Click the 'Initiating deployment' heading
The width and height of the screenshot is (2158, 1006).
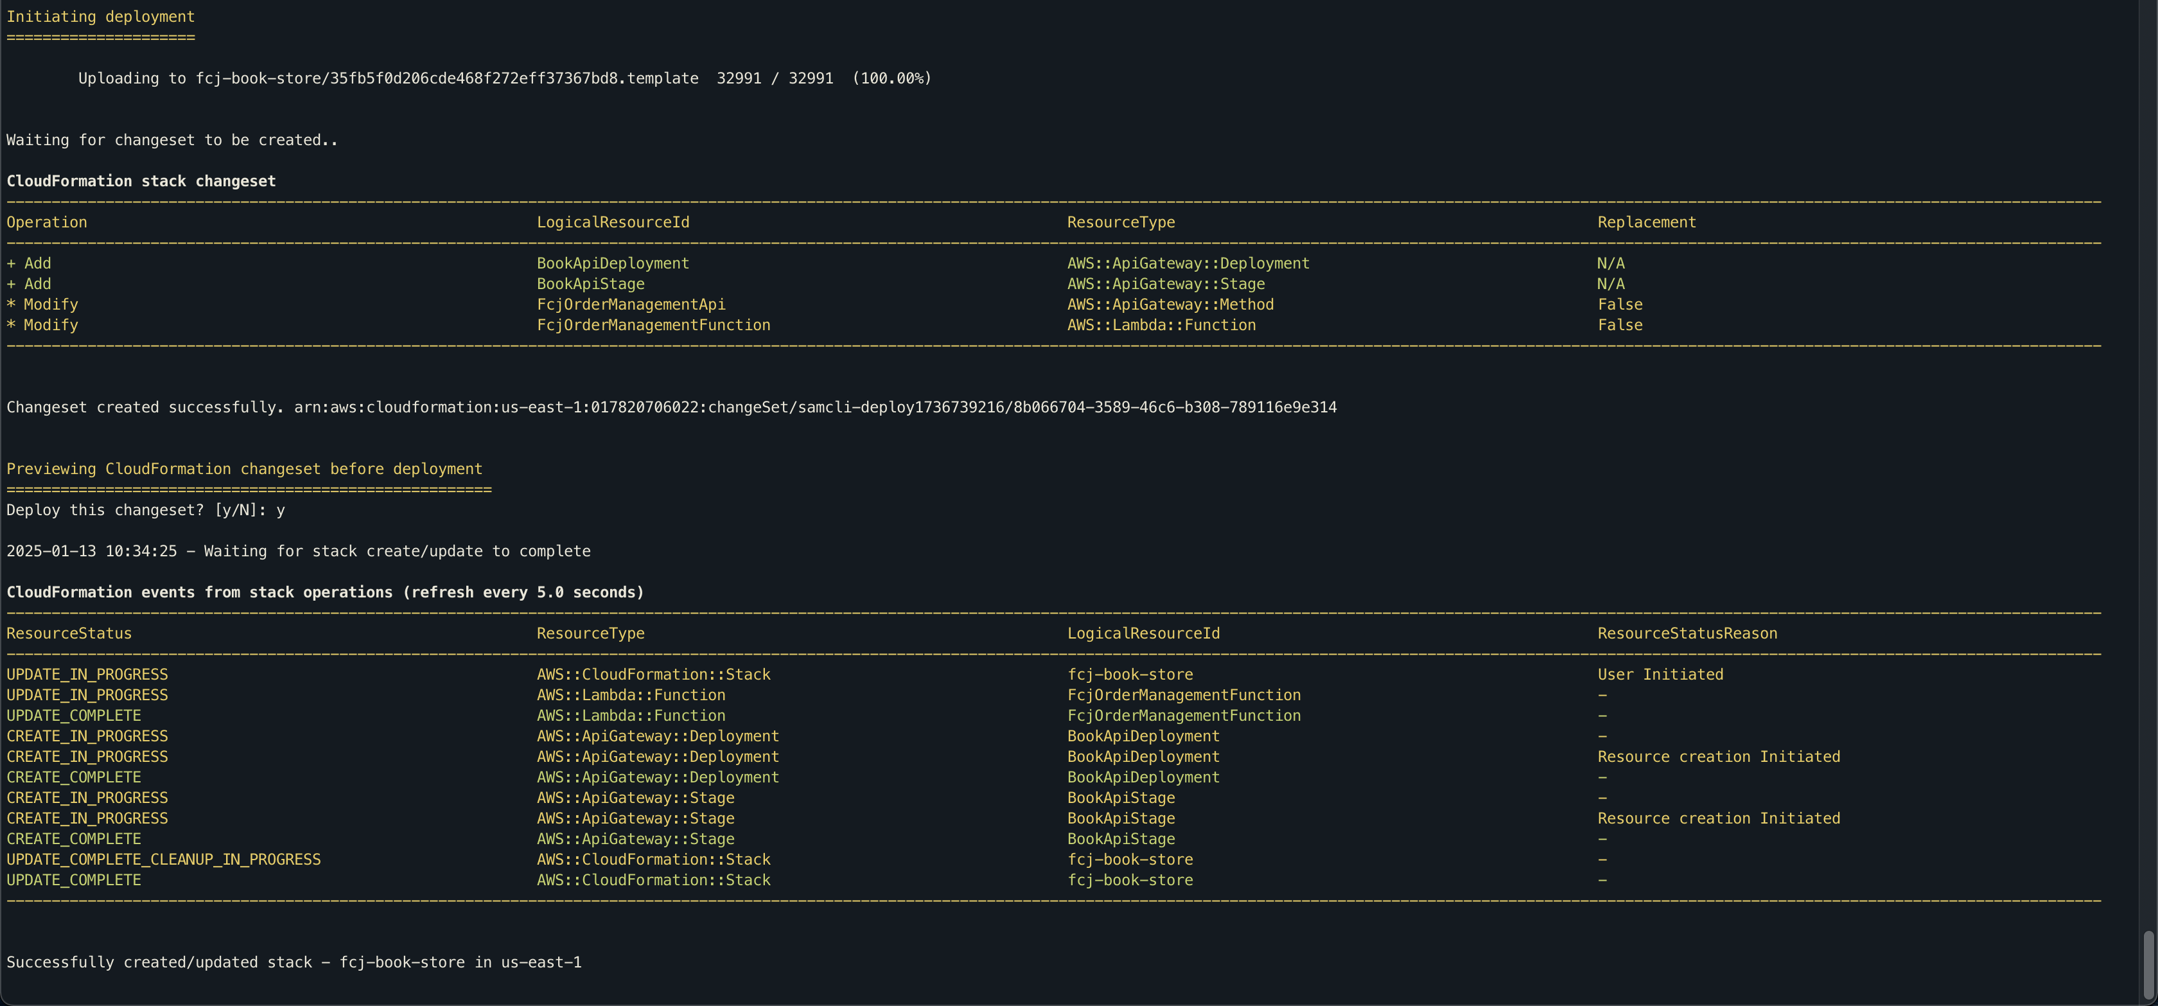pyautogui.click(x=101, y=17)
